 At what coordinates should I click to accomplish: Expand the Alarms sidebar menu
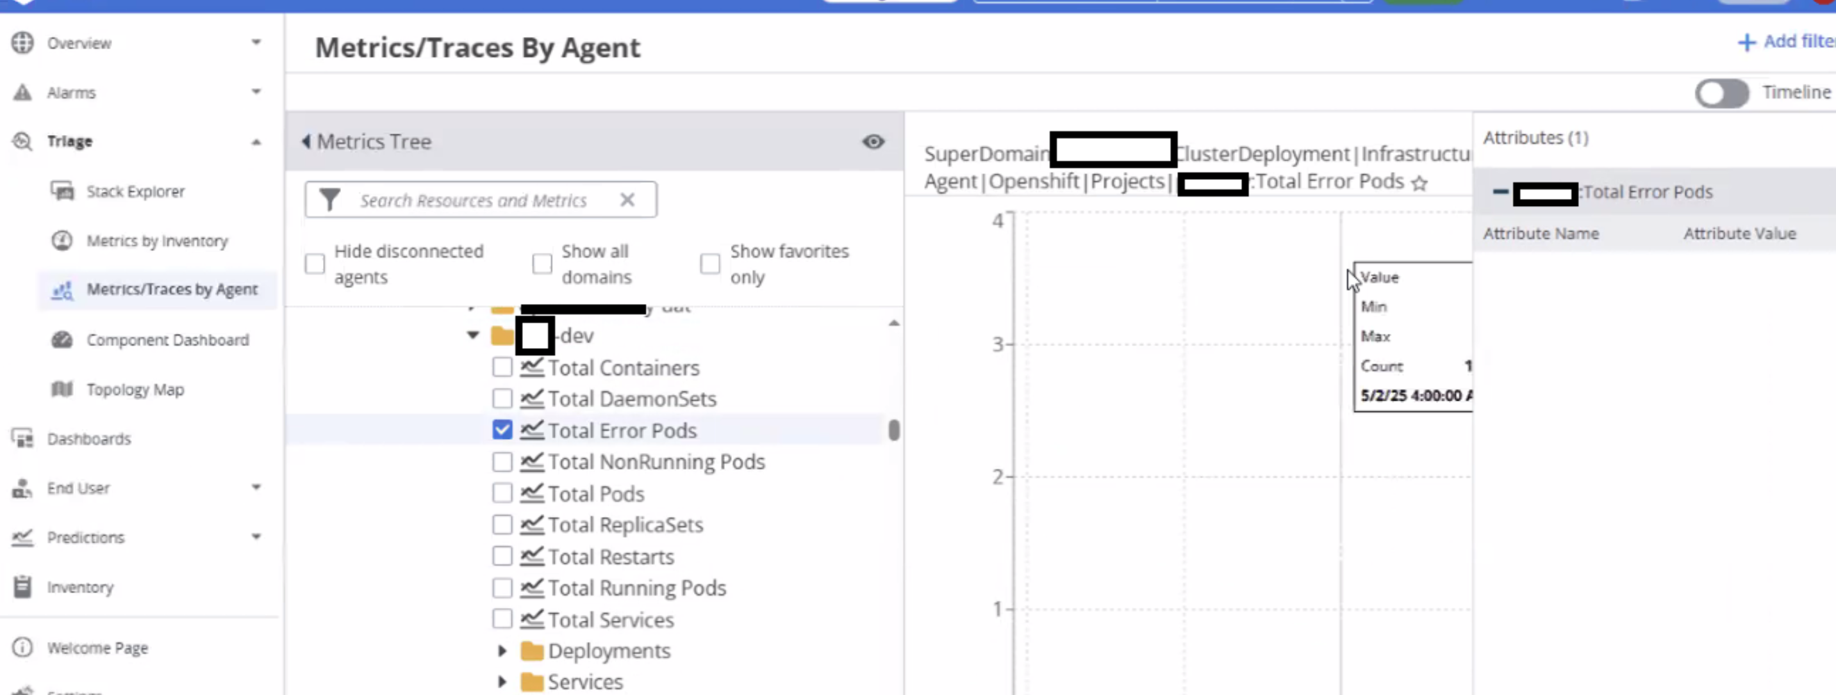[256, 92]
